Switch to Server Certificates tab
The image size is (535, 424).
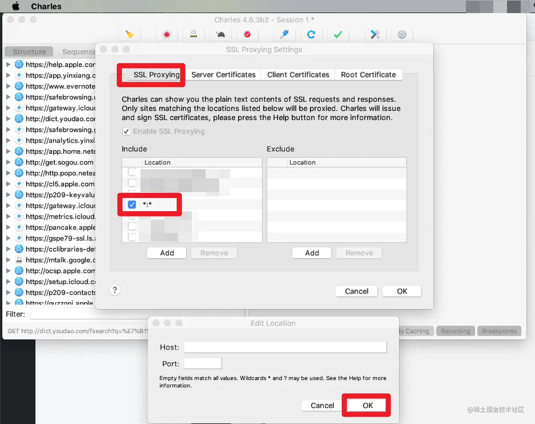click(x=223, y=75)
